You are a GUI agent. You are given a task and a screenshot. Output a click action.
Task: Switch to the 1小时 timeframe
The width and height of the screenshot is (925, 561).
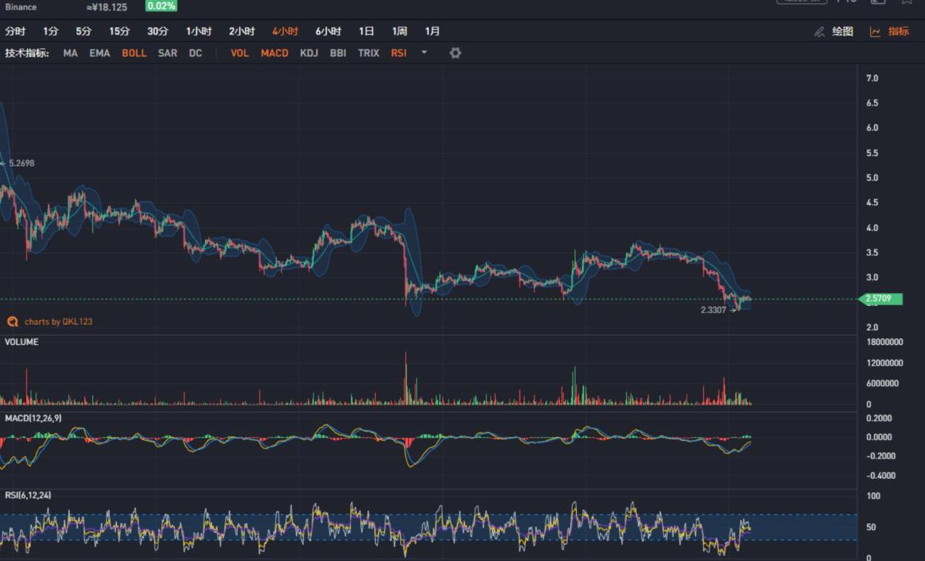(198, 31)
